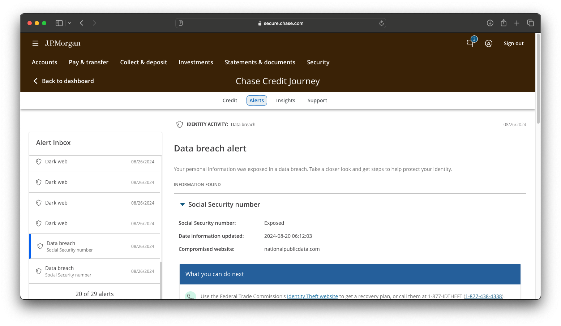Viewport: 561px width, 326px height.
Task: Click the 20 of 29 alerts text
Action: click(95, 294)
